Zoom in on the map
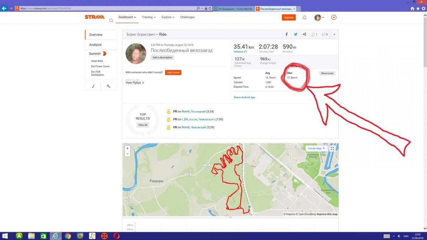 point(127,148)
